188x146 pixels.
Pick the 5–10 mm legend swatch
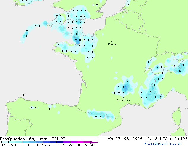coord(32,142)
